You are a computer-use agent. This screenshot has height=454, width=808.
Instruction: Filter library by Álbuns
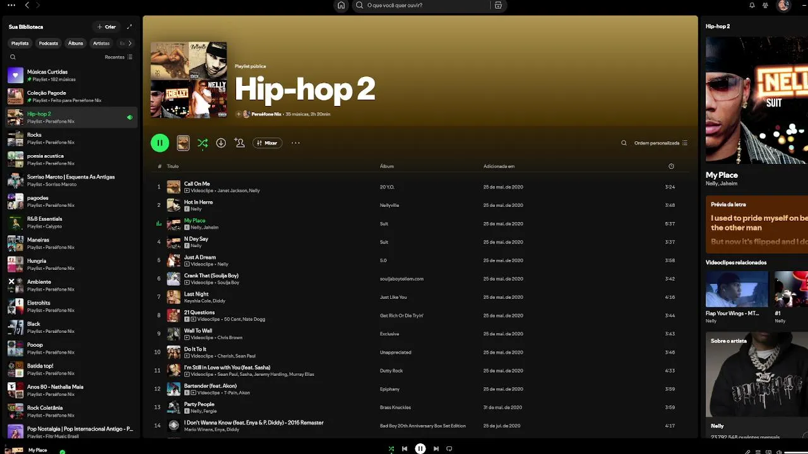[x=76, y=44]
